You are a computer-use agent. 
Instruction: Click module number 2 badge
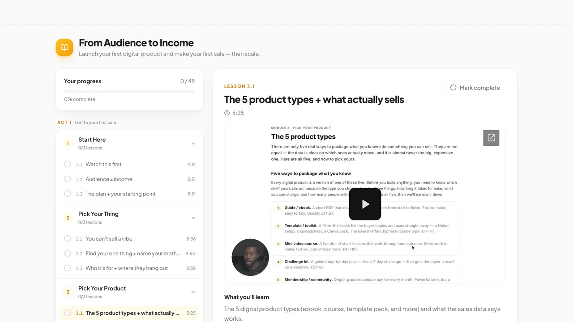pyautogui.click(x=68, y=218)
